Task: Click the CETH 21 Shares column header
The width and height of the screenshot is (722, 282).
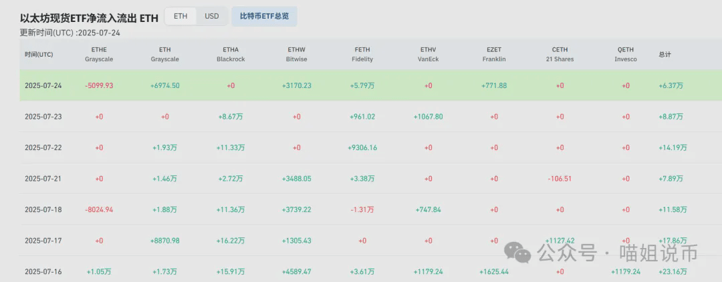Action: (560, 54)
